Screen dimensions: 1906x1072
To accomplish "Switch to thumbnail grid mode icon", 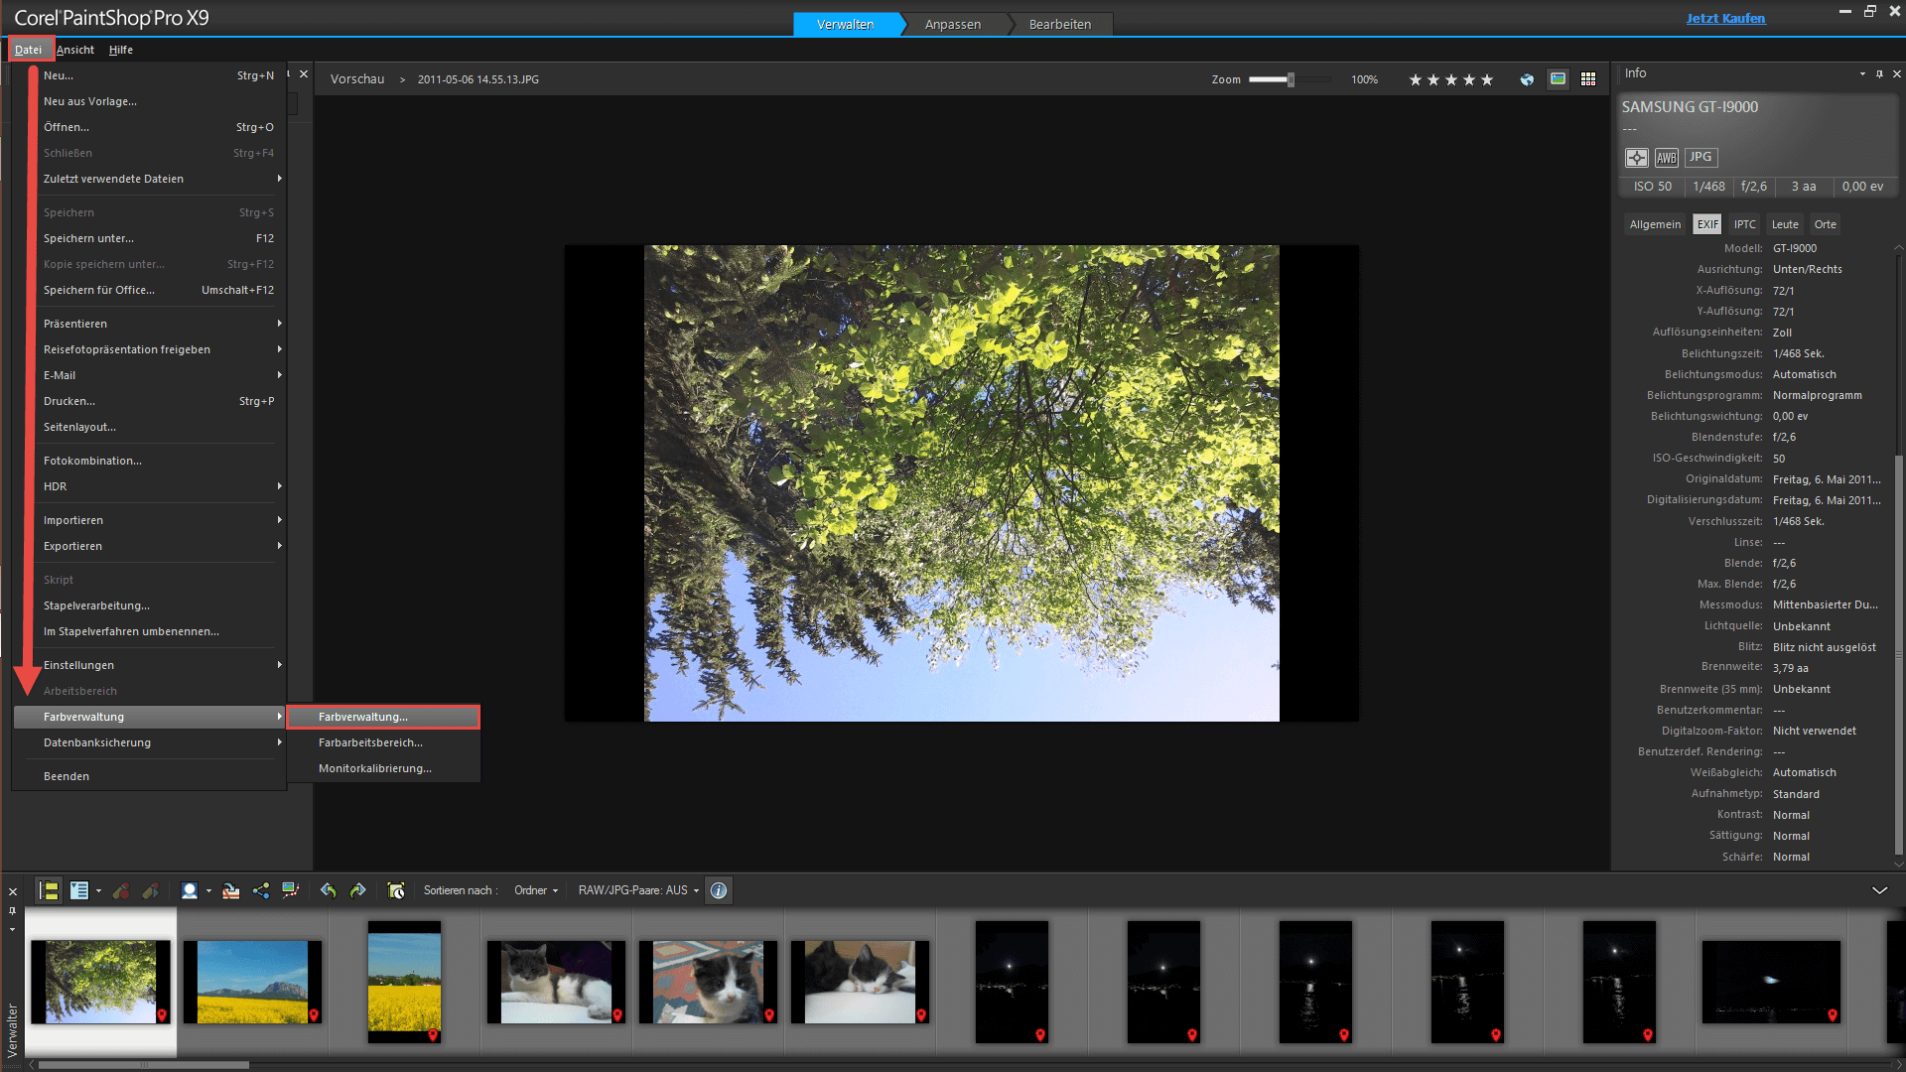I will point(1588,79).
